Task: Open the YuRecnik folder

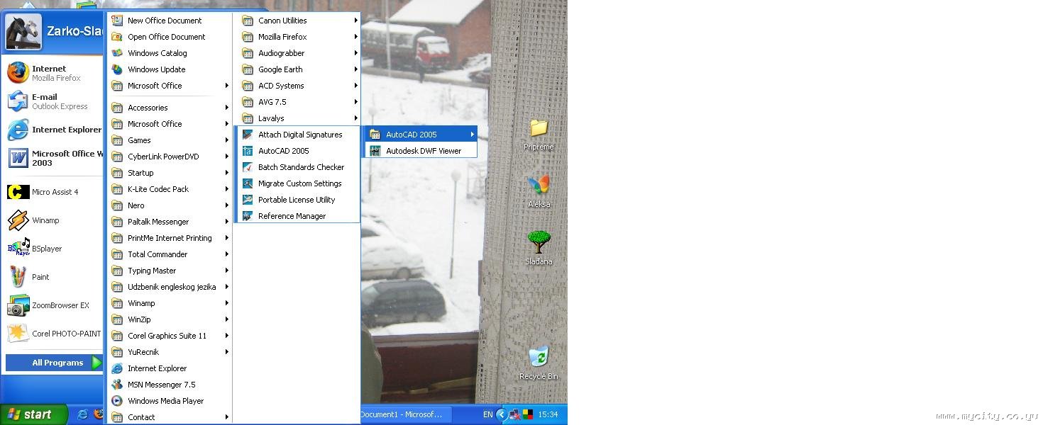Action: tap(170, 352)
